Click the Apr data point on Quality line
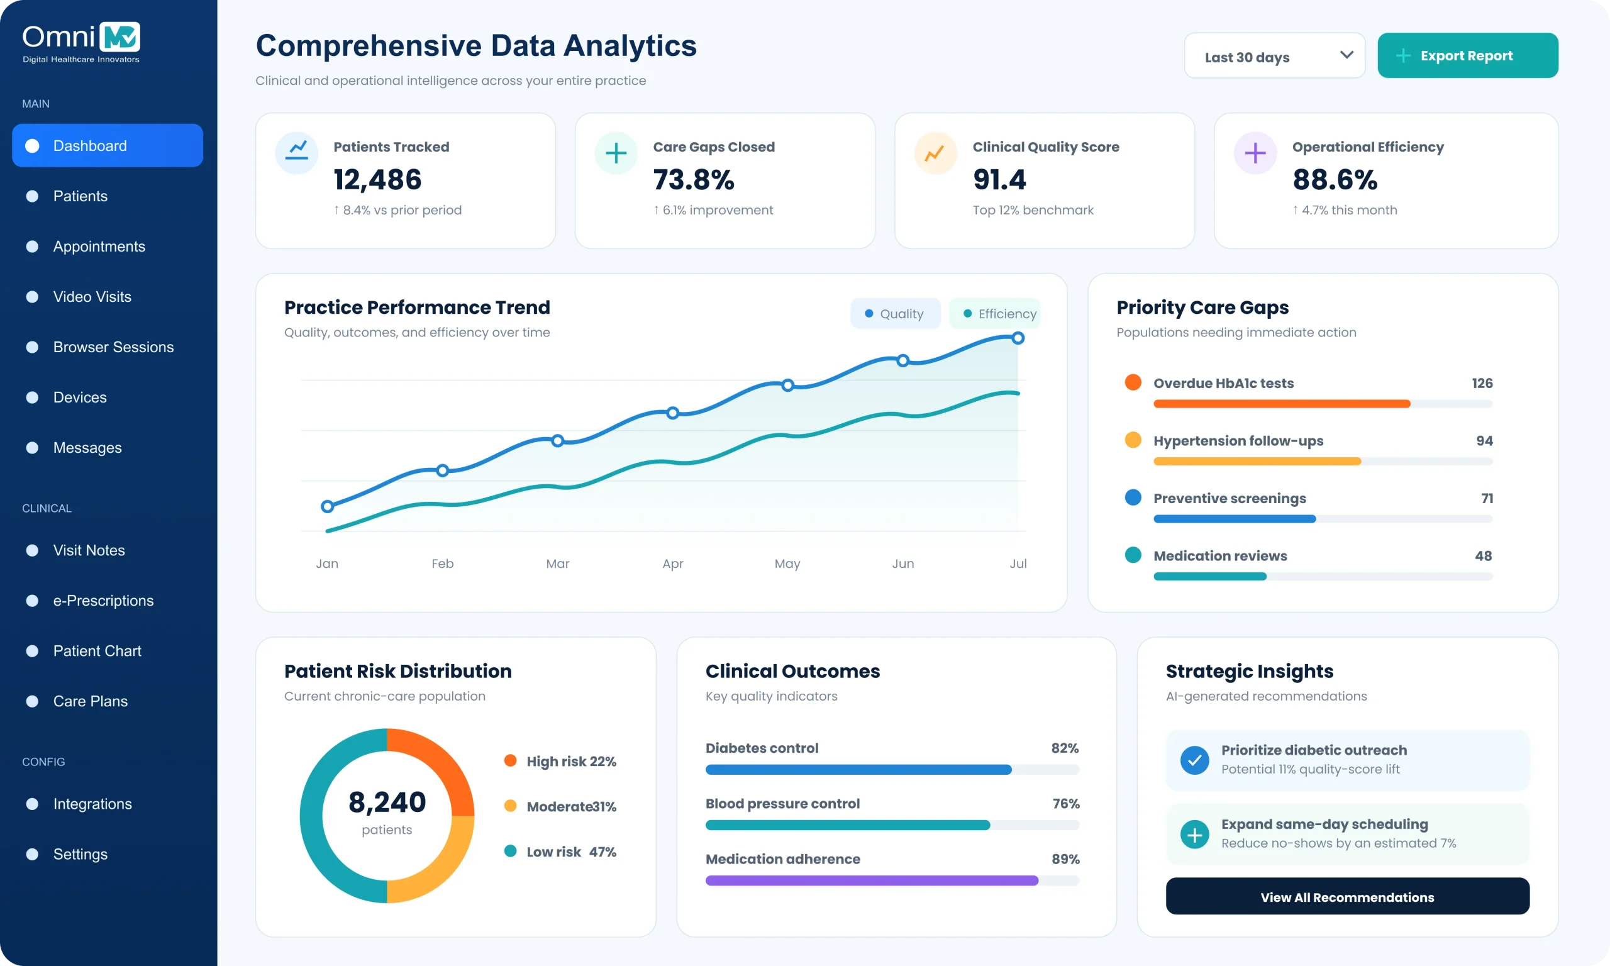This screenshot has height=966, width=1610. (673, 413)
